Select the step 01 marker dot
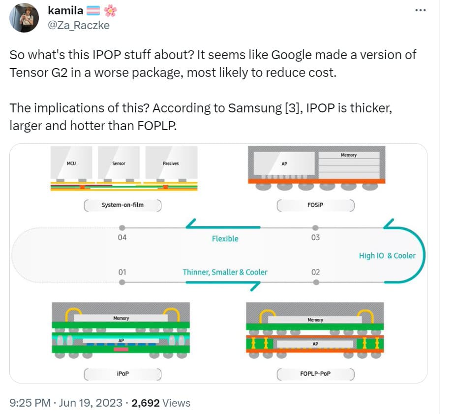Image resolution: width=456 pixels, height=414 pixels. 122,282
